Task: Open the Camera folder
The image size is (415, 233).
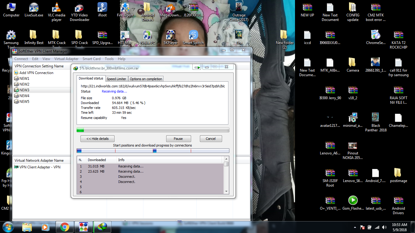Action: (x=353, y=65)
